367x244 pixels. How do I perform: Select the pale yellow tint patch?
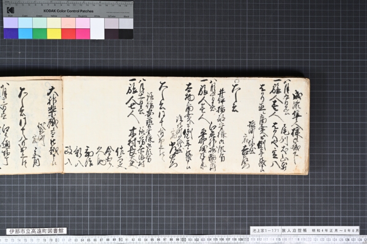[x=54, y=23]
